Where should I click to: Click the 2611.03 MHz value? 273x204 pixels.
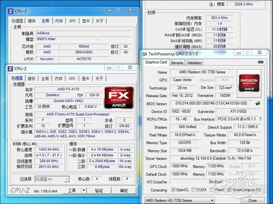click(49, 166)
